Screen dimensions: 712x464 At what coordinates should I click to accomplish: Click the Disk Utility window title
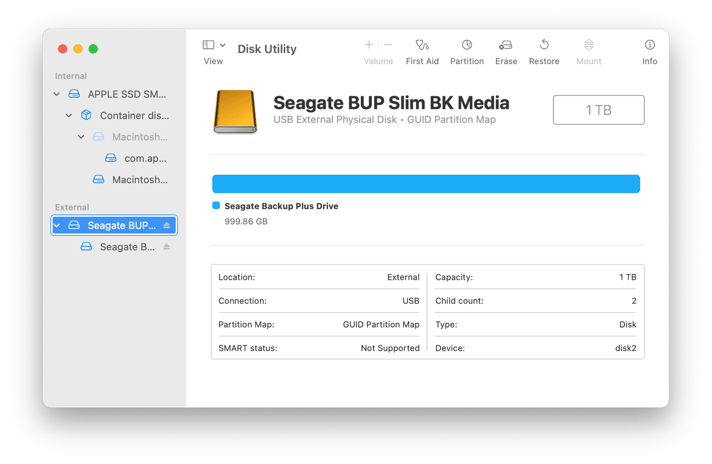coord(267,49)
